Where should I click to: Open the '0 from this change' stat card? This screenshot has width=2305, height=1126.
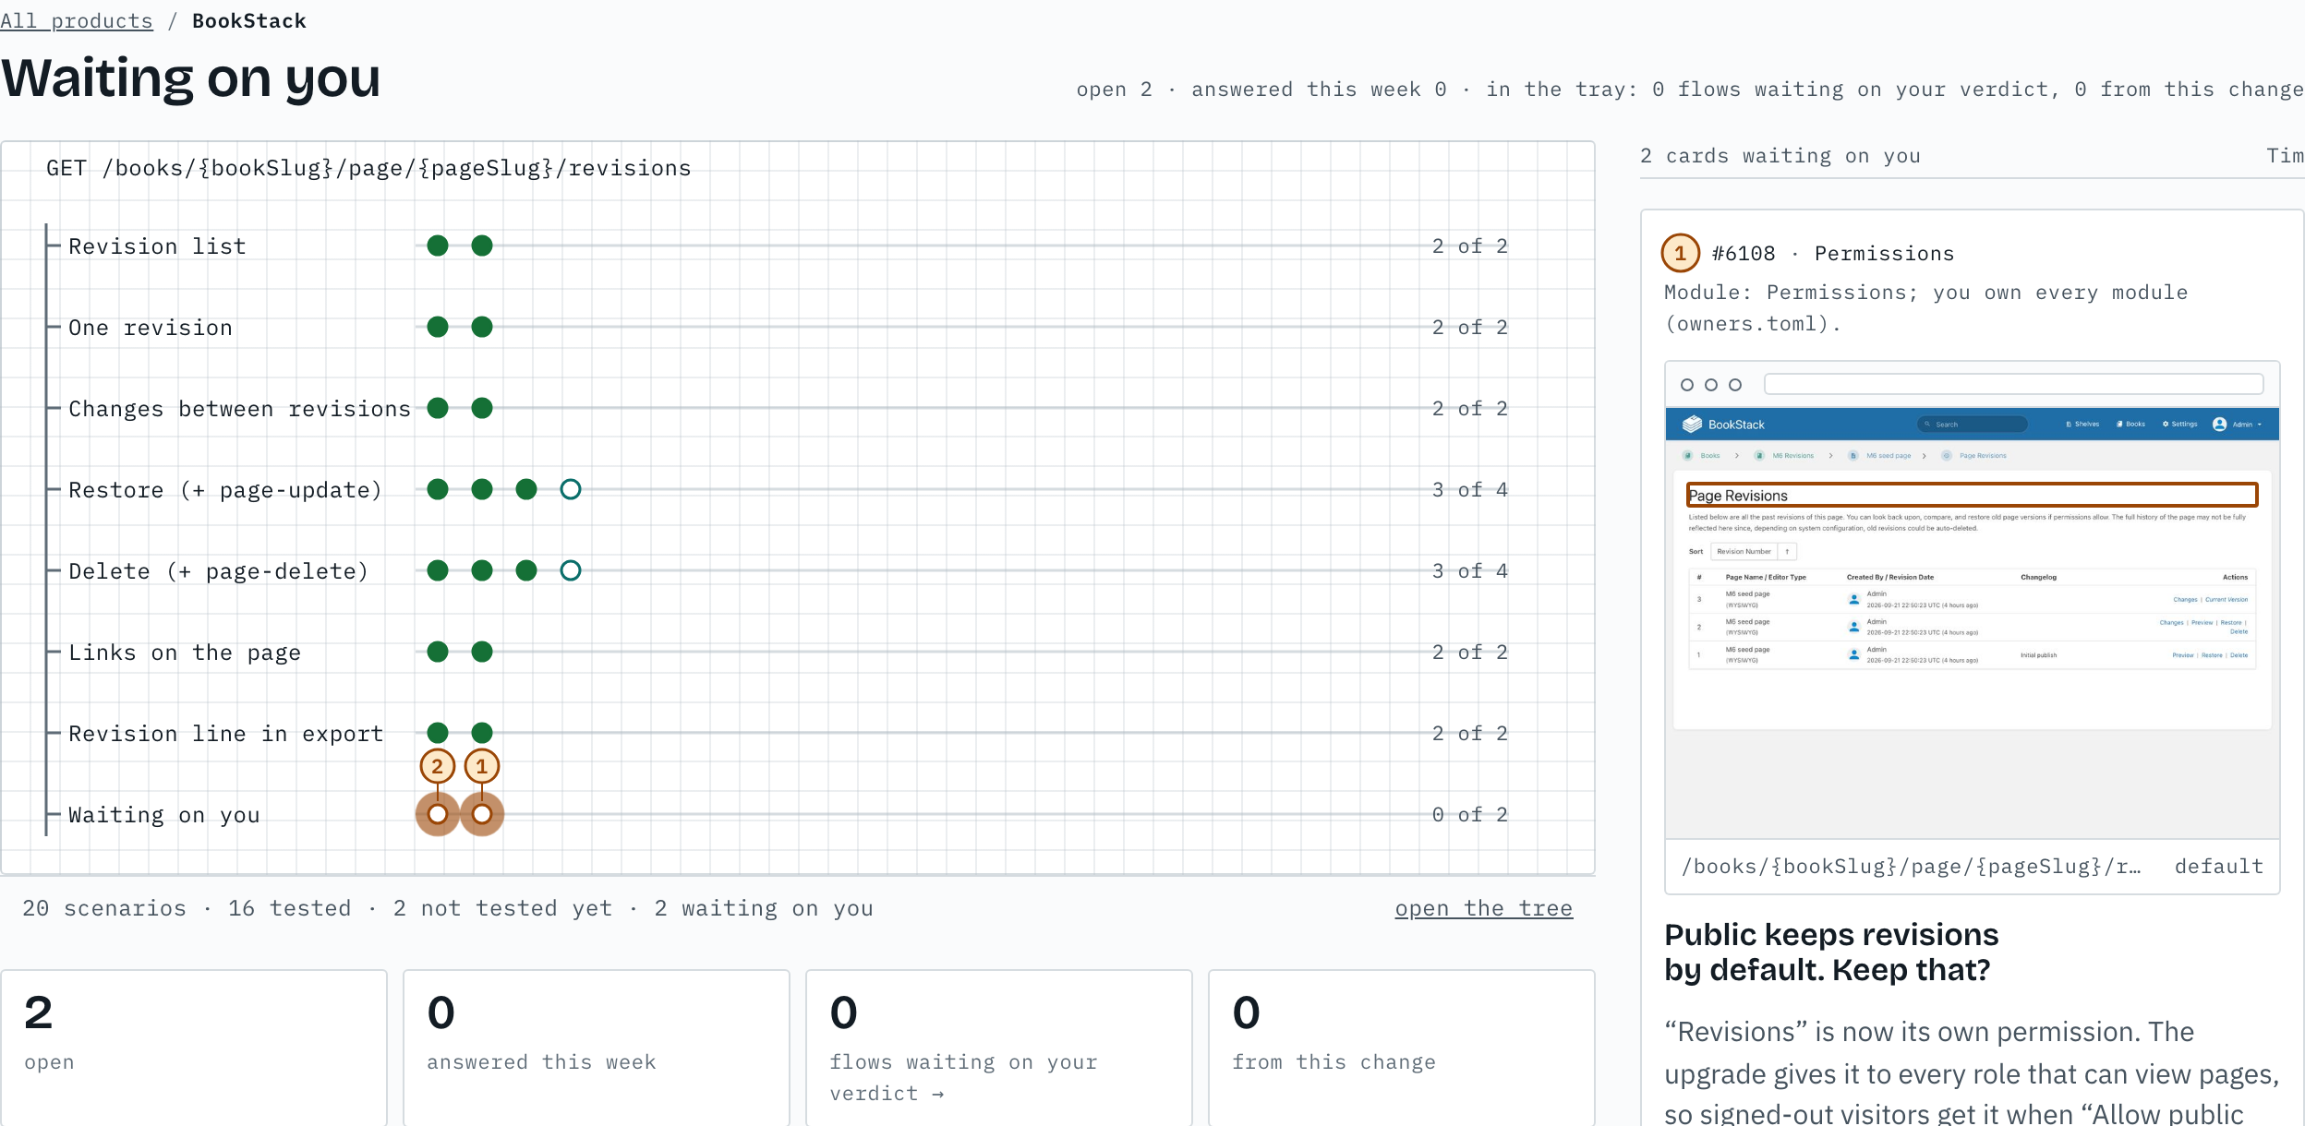[1402, 1048]
